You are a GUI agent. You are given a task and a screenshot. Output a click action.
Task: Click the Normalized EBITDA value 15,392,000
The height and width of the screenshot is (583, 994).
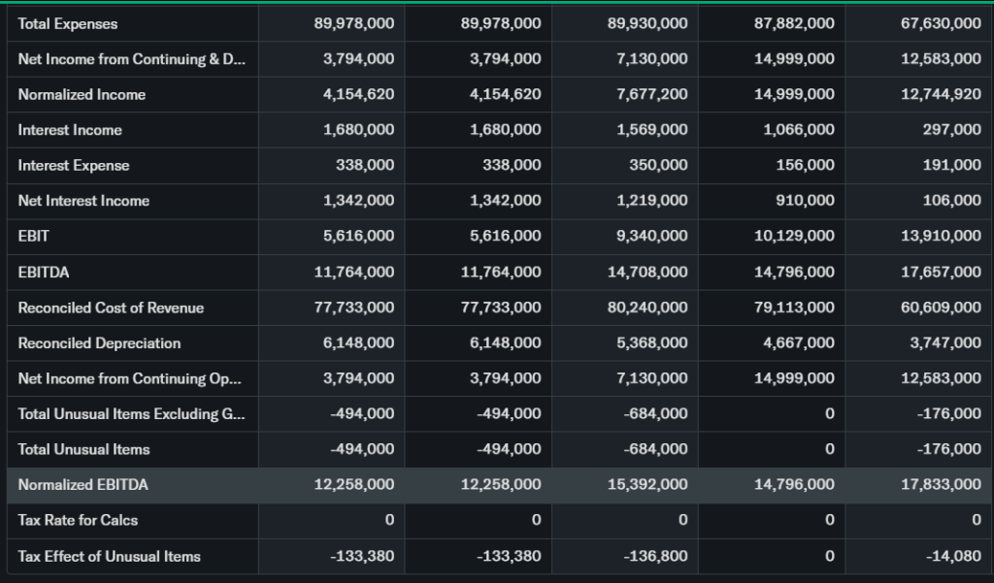[x=647, y=484]
